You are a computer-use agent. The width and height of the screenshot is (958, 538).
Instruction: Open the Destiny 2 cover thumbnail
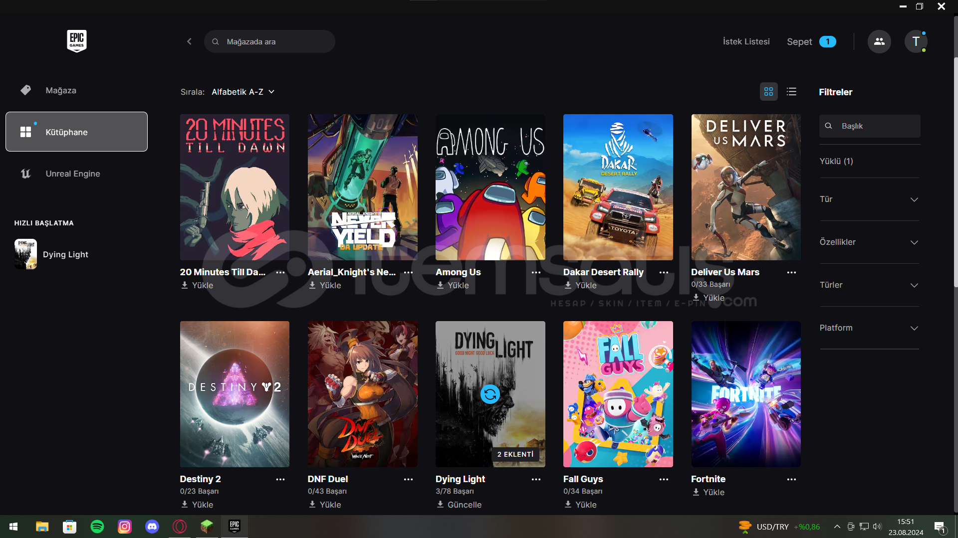pyautogui.click(x=235, y=394)
